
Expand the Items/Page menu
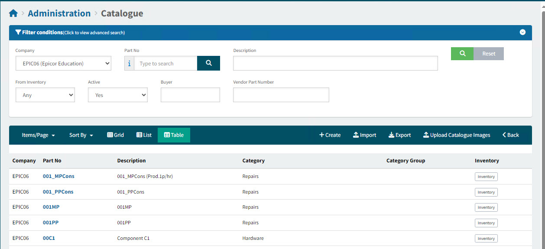[38, 135]
